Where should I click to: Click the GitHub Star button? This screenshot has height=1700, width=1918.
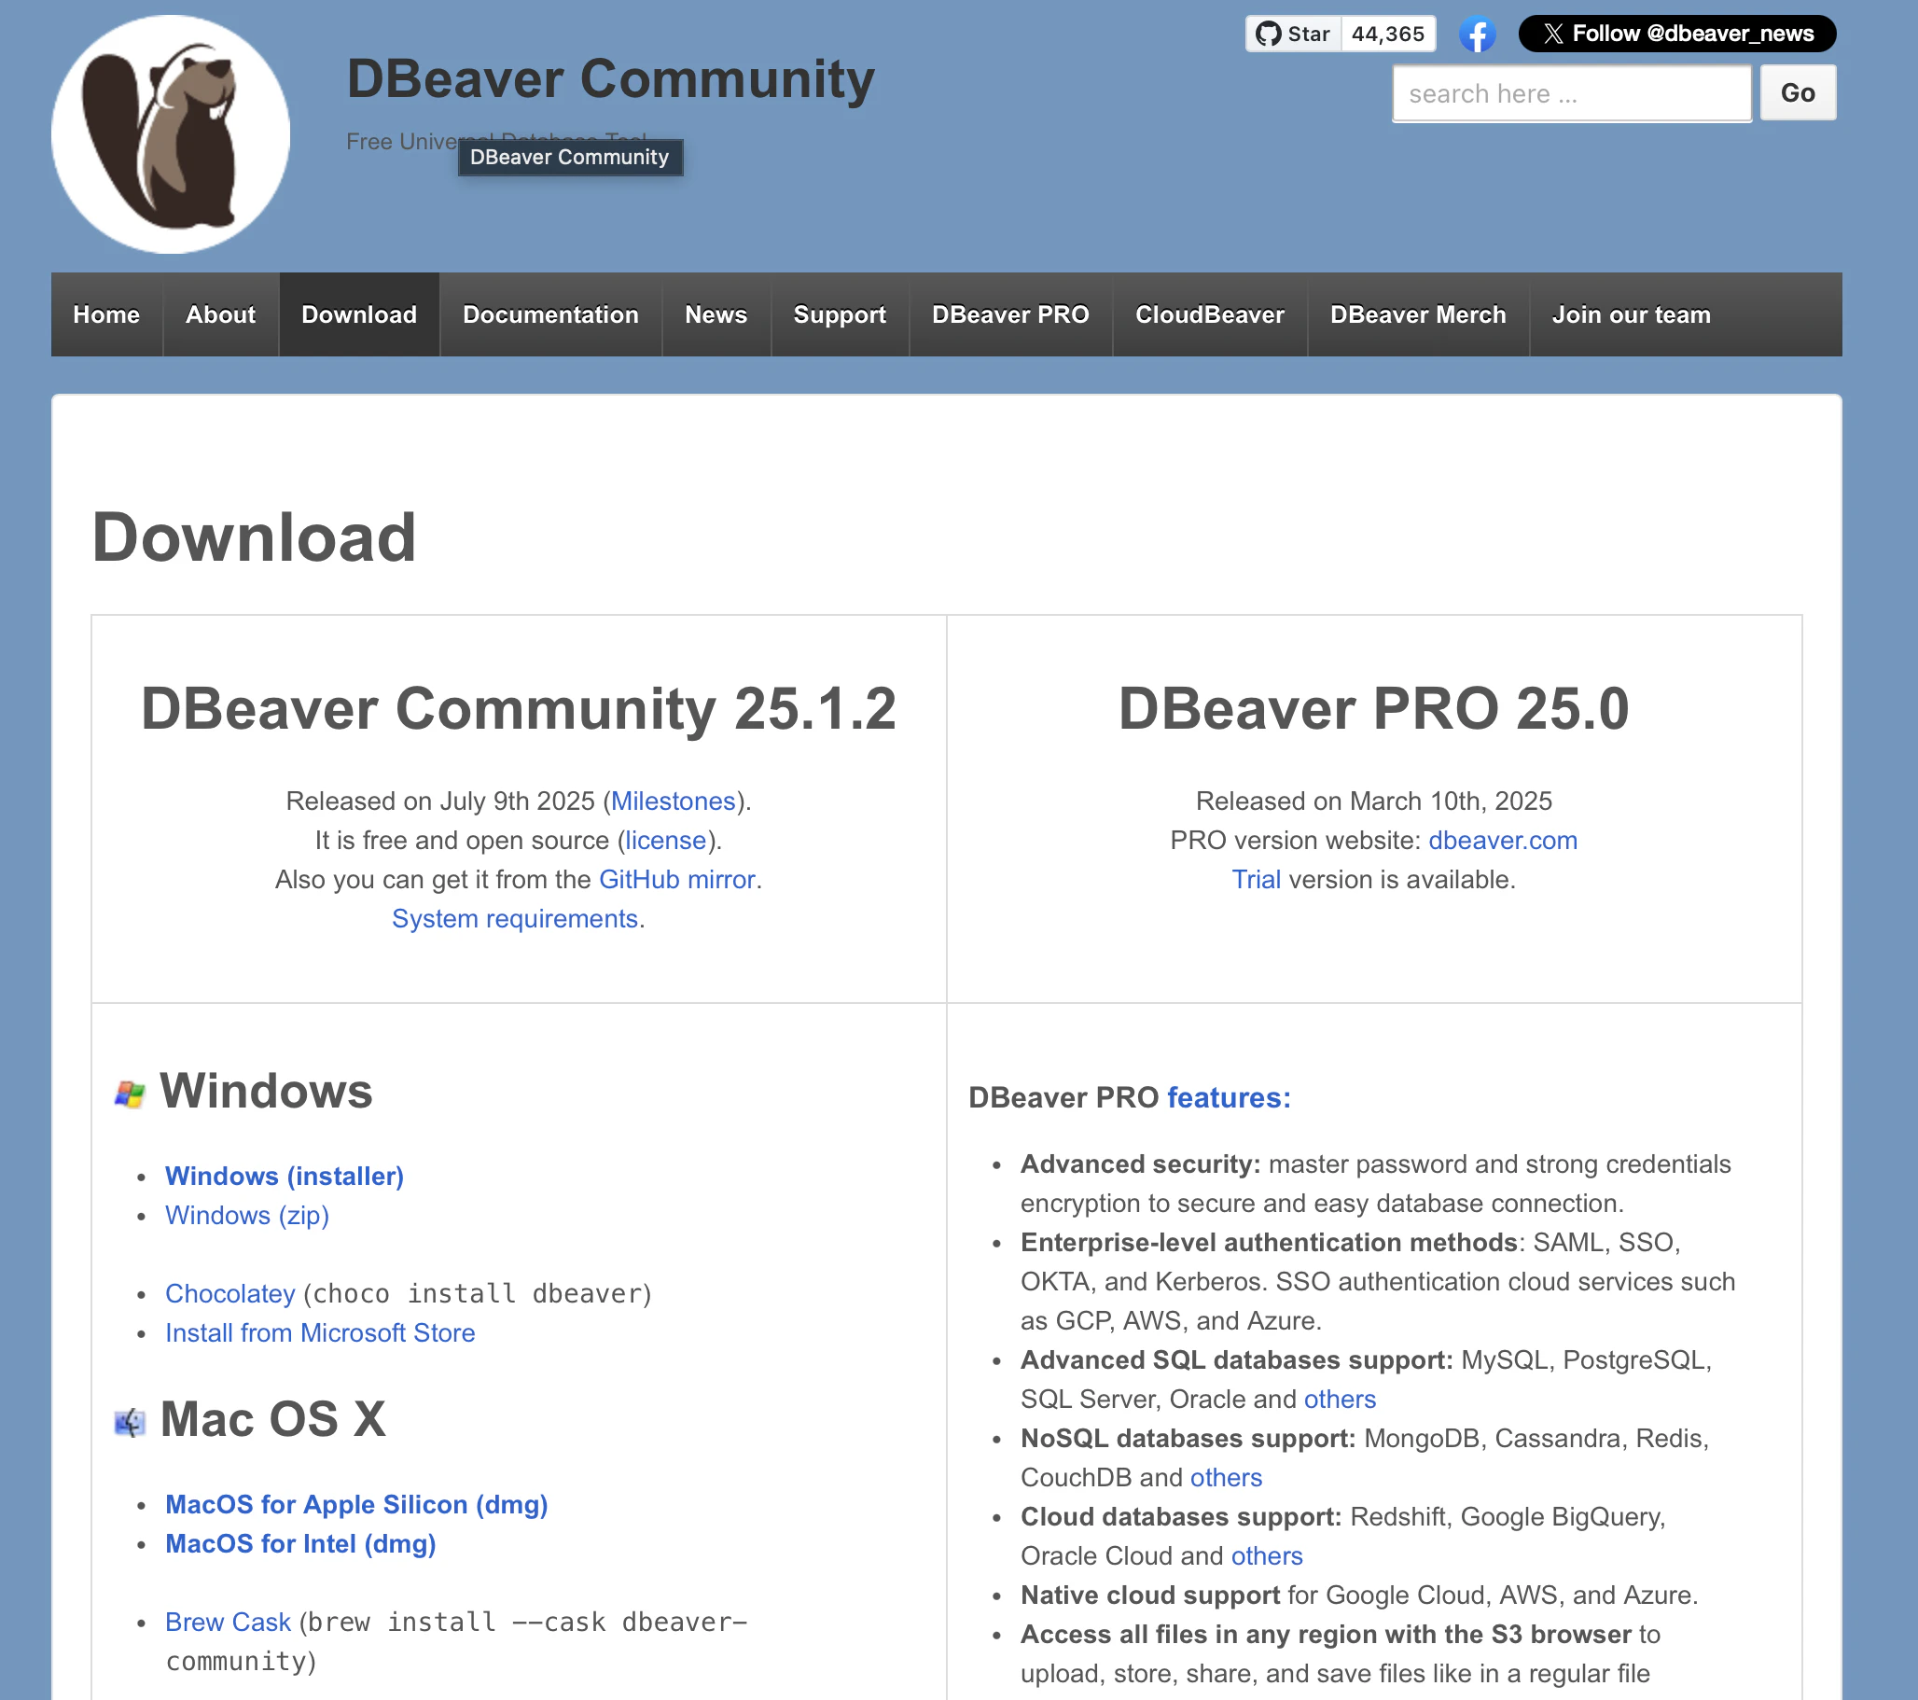[1293, 34]
